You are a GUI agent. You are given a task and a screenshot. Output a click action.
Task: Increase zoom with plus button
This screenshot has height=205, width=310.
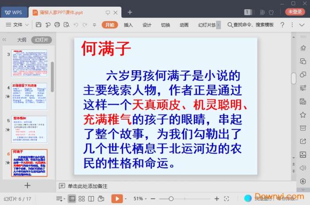coord(217,199)
